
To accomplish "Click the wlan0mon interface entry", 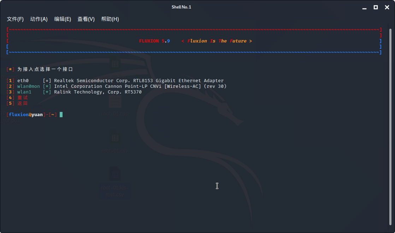I will [29, 86].
